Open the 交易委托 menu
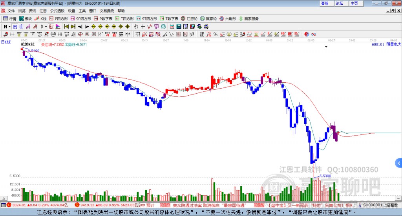This screenshot has width=402, height=216. pyautogui.click(x=107, y=11)
